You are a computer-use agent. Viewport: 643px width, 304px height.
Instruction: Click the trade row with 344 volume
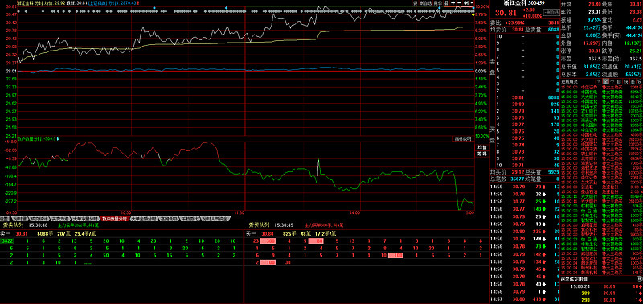coord(524,239)
